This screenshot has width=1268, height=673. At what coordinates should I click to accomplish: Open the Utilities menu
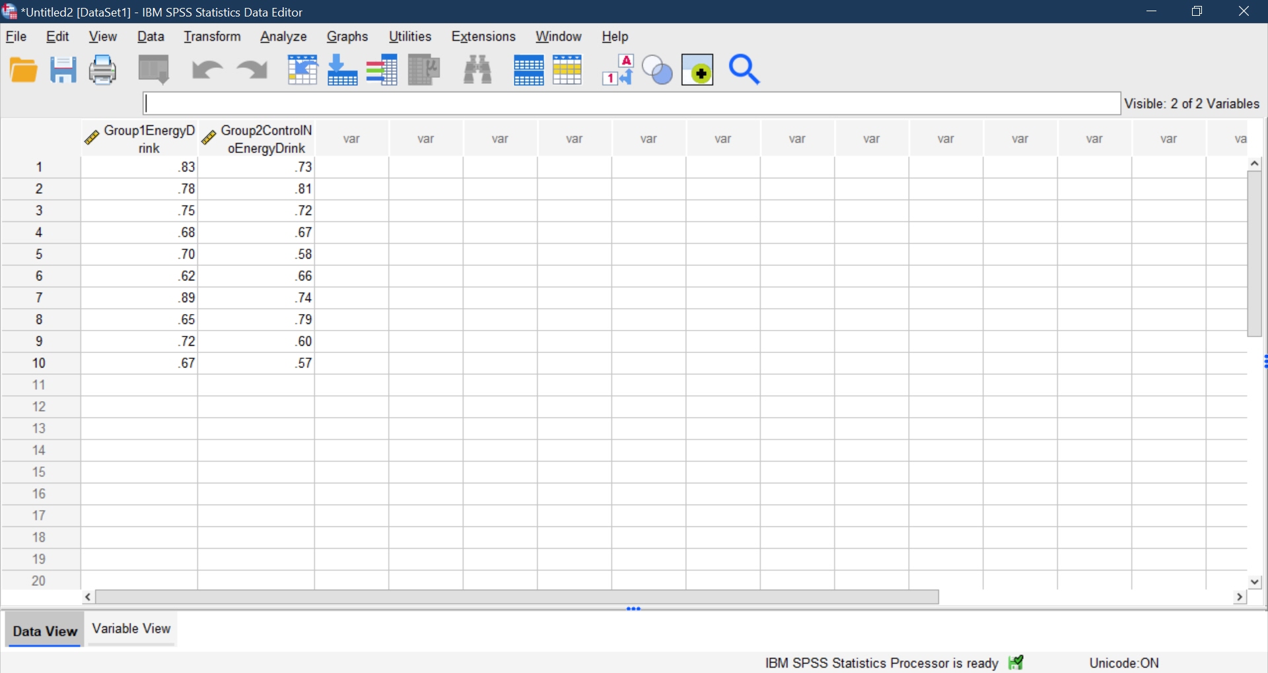coord(410,37)
